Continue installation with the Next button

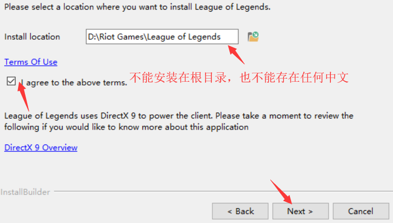point(301,211)
